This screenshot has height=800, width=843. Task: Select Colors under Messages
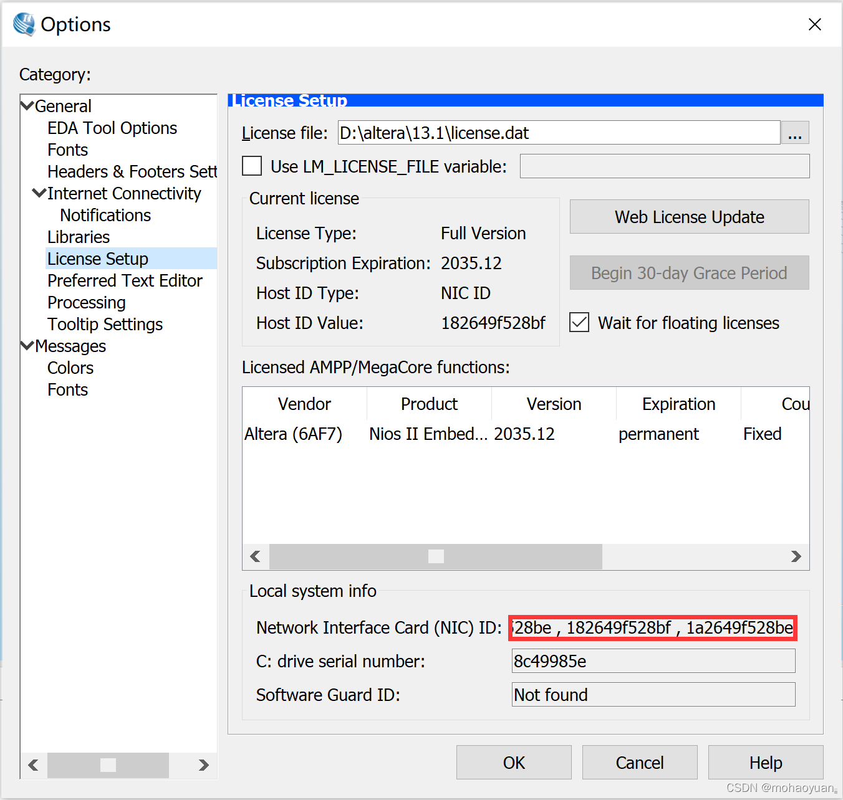70,368
